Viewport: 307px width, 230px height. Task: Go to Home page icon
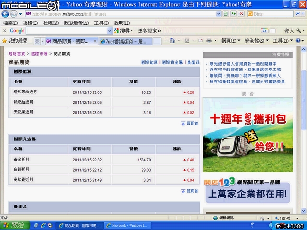pos(172,40)
